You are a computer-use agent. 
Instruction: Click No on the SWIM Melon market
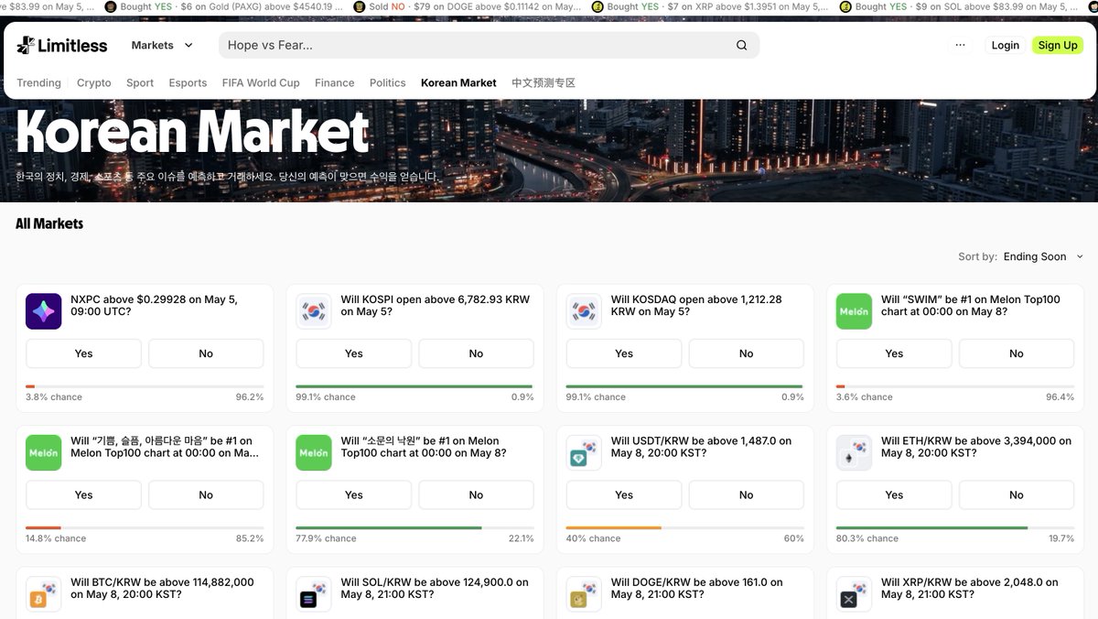click(x=1017, y=353)
